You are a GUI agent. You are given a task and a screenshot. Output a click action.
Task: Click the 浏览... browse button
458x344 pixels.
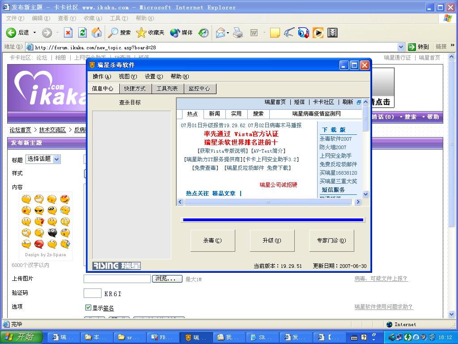tap(167, 279)
